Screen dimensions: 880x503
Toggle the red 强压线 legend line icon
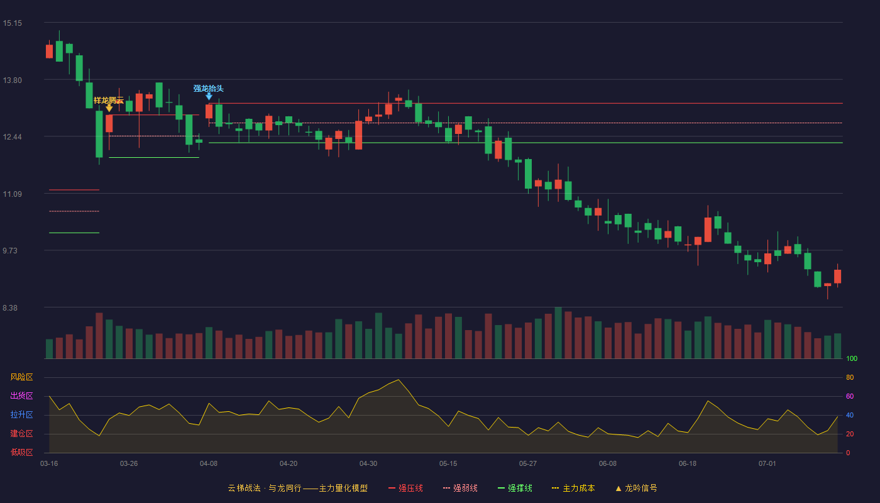tap(392, 488)
